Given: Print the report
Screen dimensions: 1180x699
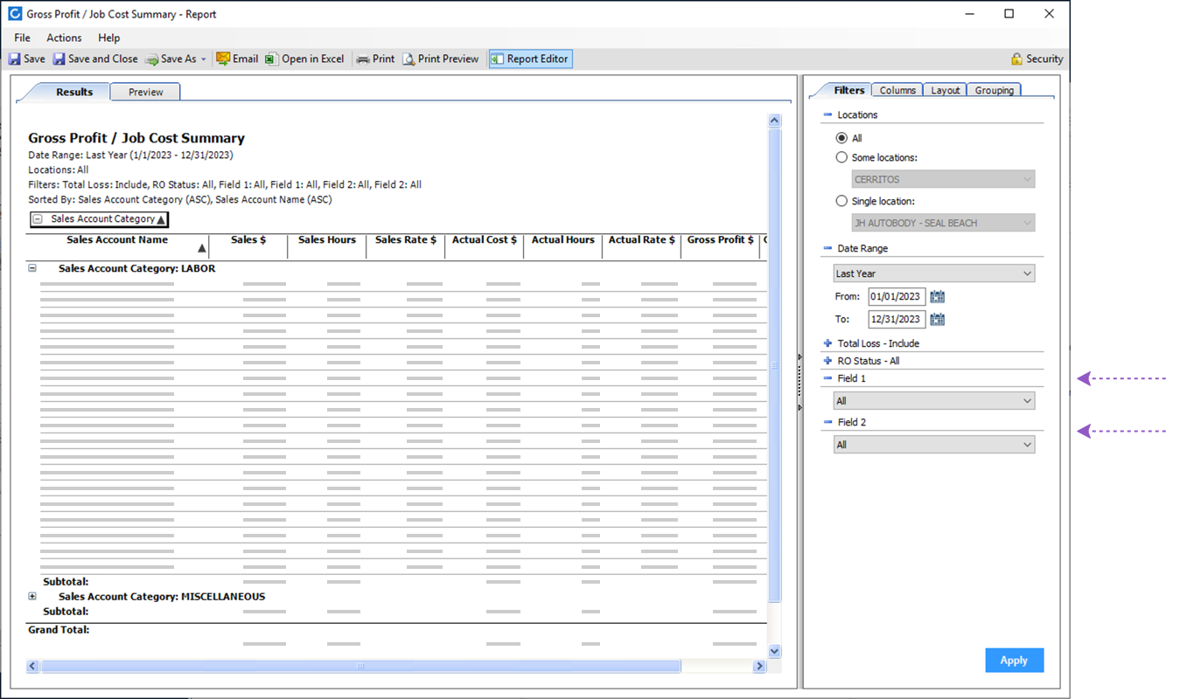Looking at the screenshot, I should 375,59.
